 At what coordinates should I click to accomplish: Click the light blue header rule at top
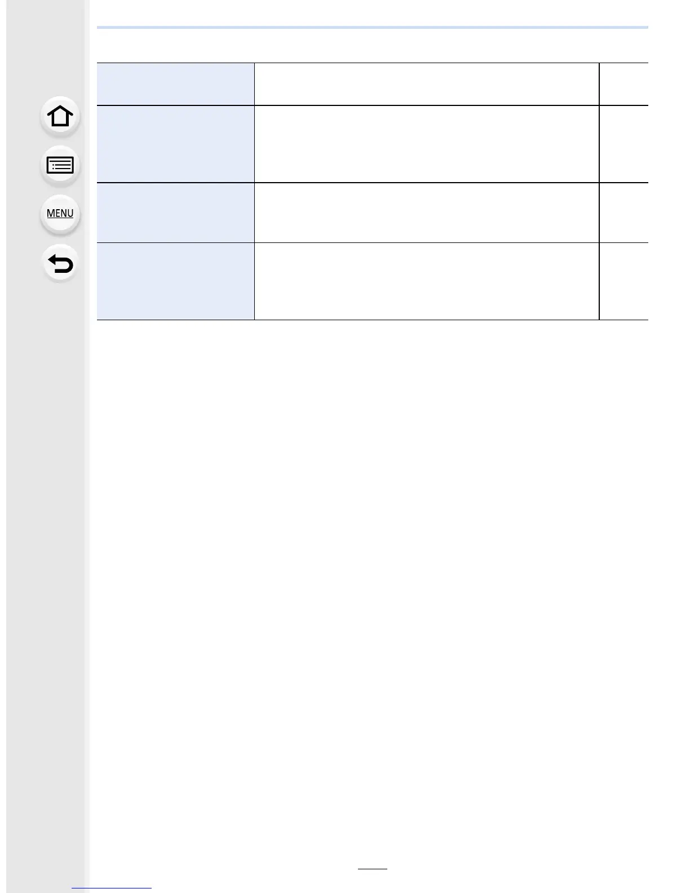(x=373, y=27)
